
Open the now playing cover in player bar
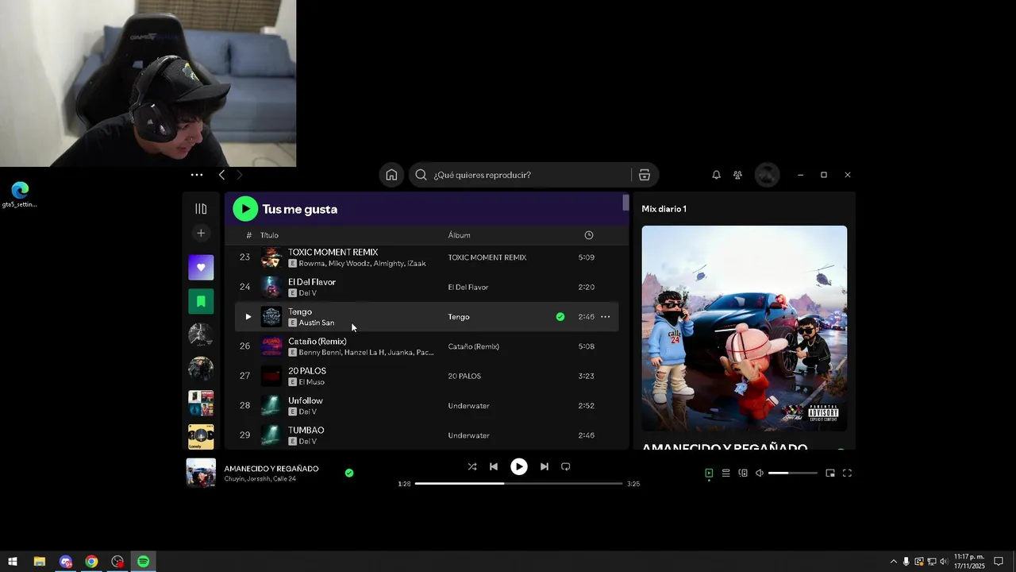(201, 473)
